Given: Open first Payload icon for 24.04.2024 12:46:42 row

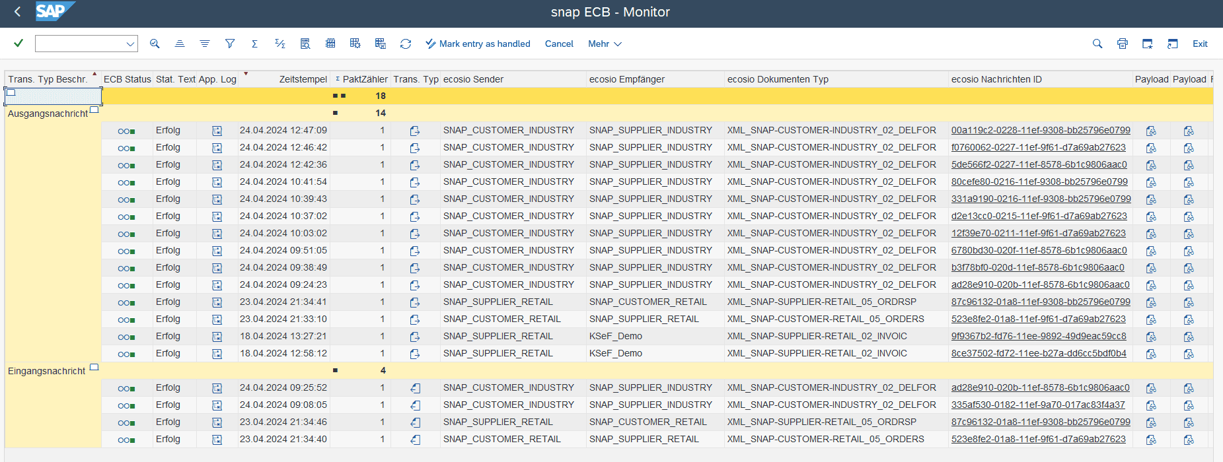Looking at the screenshot, I should tap(1151, 148).
